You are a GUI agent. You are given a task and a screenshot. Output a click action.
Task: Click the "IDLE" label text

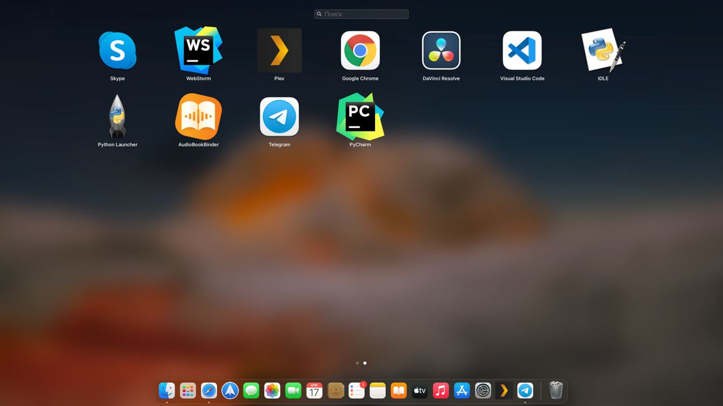coord(603,78)
